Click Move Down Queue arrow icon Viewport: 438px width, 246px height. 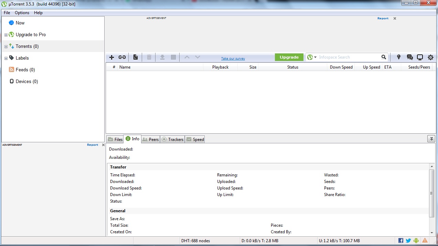[x=197, y=57]
